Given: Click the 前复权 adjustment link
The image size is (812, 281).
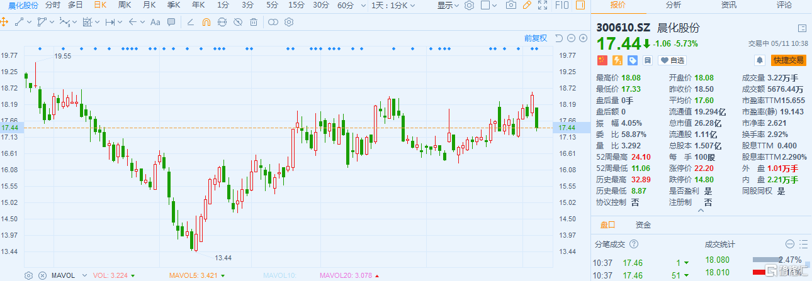Looking at the screenshot, I should pos(536,38).
